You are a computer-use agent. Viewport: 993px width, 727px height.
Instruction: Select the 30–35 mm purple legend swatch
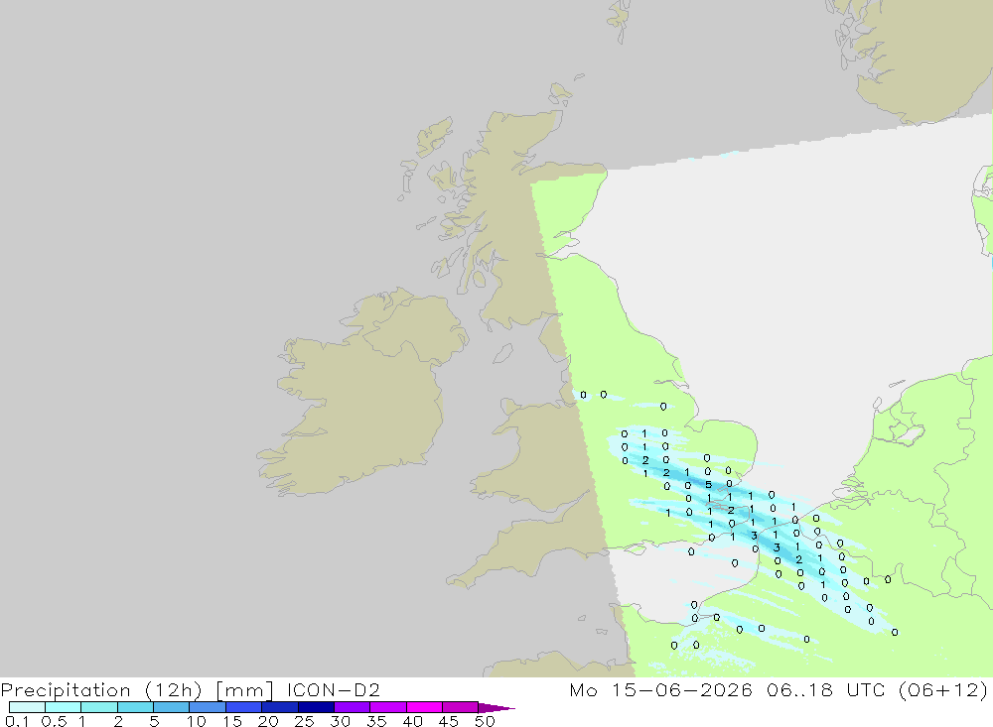click(x=353, y=707)
